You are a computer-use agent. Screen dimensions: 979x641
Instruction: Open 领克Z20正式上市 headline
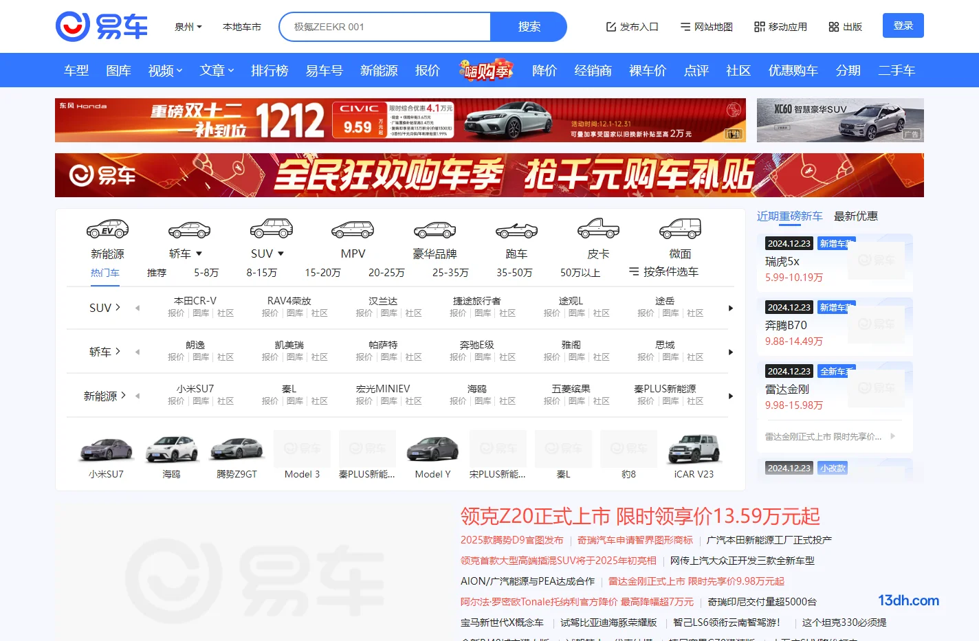[x=640, y=516]
